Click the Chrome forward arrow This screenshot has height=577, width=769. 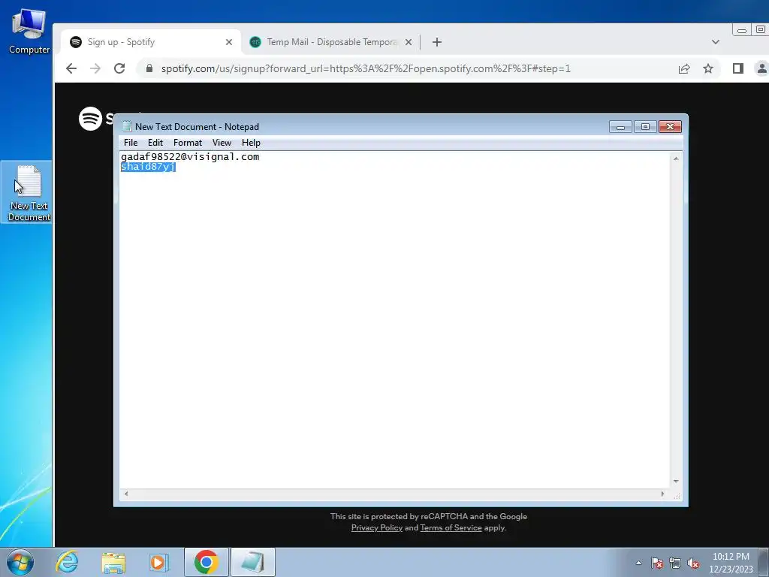point(95,68)
